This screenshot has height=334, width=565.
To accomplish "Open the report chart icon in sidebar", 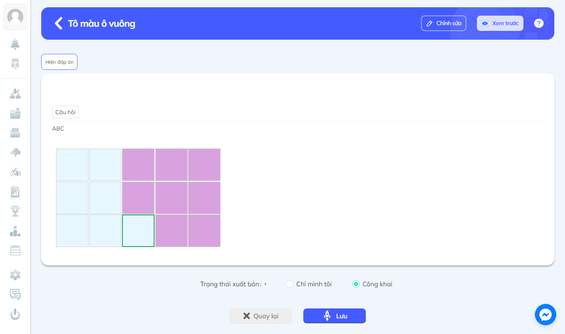I will pos(15,192).
